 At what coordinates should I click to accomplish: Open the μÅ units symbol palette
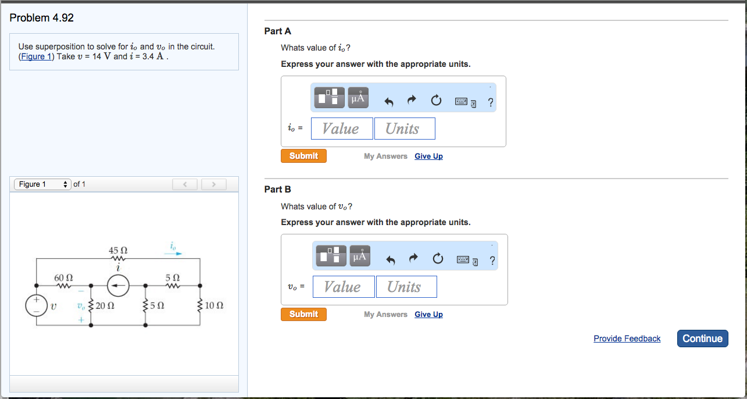pos(358,97)
